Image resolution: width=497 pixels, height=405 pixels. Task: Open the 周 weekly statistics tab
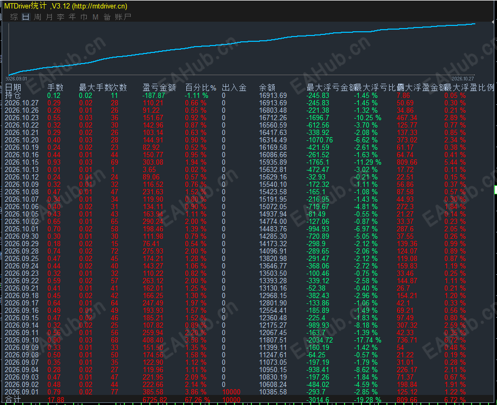(x=38, y=17)
